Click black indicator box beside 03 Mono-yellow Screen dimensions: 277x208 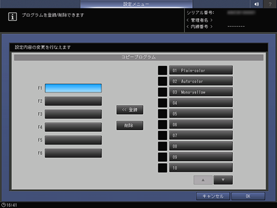(x=162, y=92)
